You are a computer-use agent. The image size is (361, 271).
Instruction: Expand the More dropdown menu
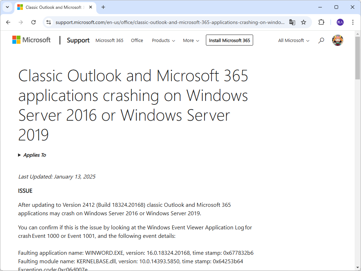191,40
